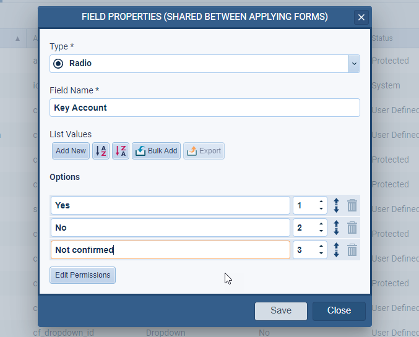Sort list values Z to A
Screen dimensions: 419x337
[x=120, y=151]
